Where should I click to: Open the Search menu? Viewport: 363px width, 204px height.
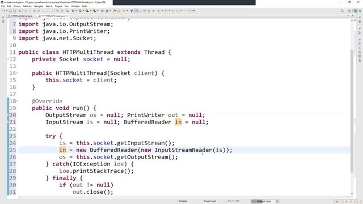pos(49,6)
